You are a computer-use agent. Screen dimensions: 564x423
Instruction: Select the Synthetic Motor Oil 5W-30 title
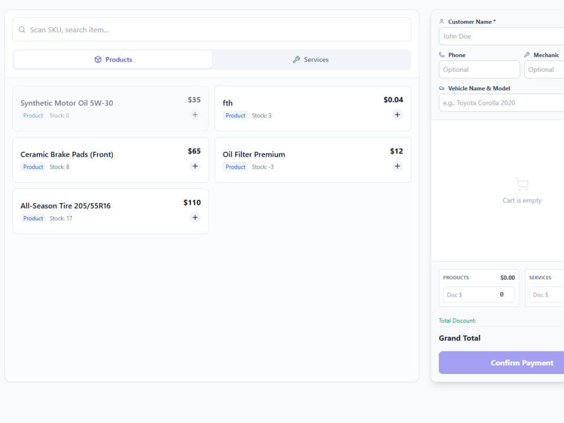67,103
